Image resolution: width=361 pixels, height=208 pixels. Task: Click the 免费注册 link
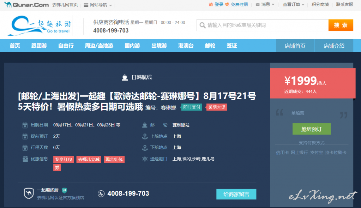pos(240,5)
